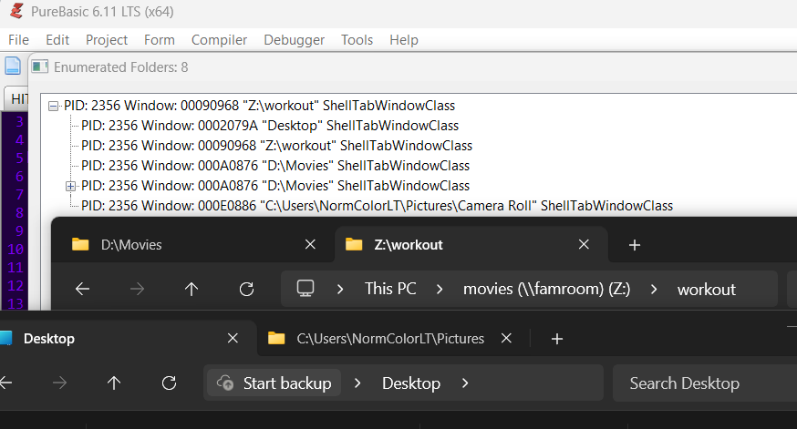Image resolution: width=797 pixels, height=429 pixels.
Task: Select the Camera Roll tree row
Action: [x=377, y=206]
